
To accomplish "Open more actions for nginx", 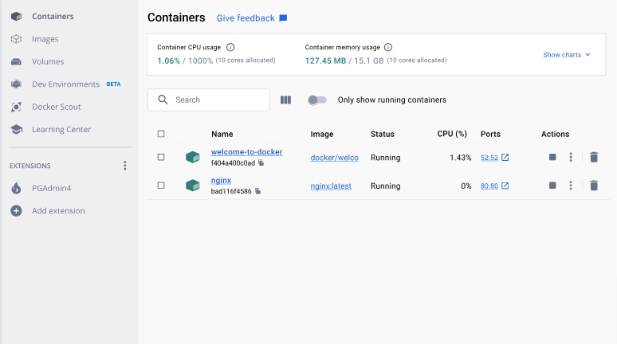I will click(x=571, y=186).
